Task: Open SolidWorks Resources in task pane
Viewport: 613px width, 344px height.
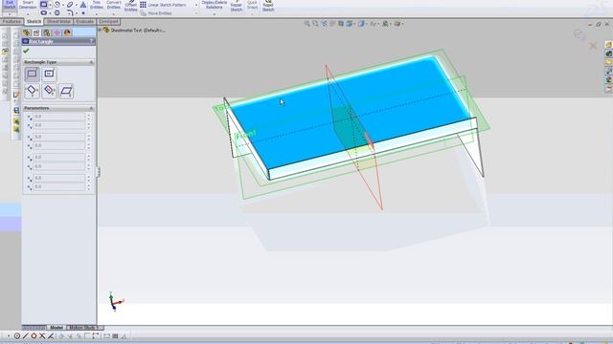Action: 609,45
